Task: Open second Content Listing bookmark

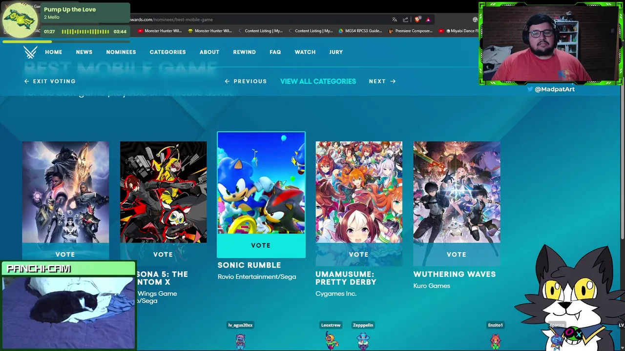Action: [311, 31]
